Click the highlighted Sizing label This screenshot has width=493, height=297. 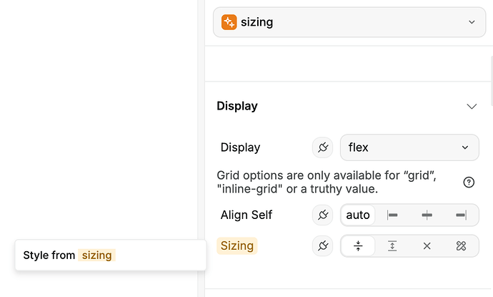point(237,246)
